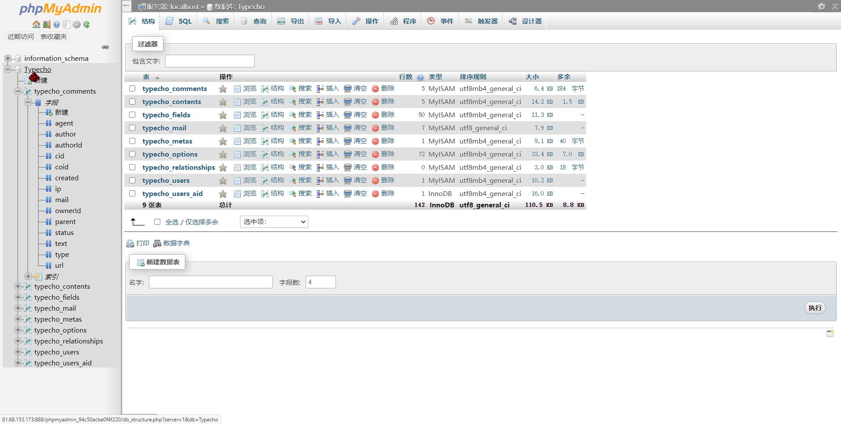Click the data dictionary icon
Image resolution: width=841 pixels, height=424 pixels.
(157, 244)
